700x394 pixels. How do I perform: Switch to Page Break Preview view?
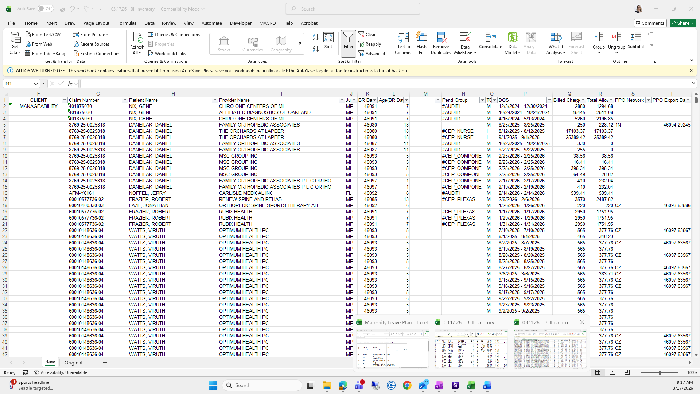tap(627, 372)
